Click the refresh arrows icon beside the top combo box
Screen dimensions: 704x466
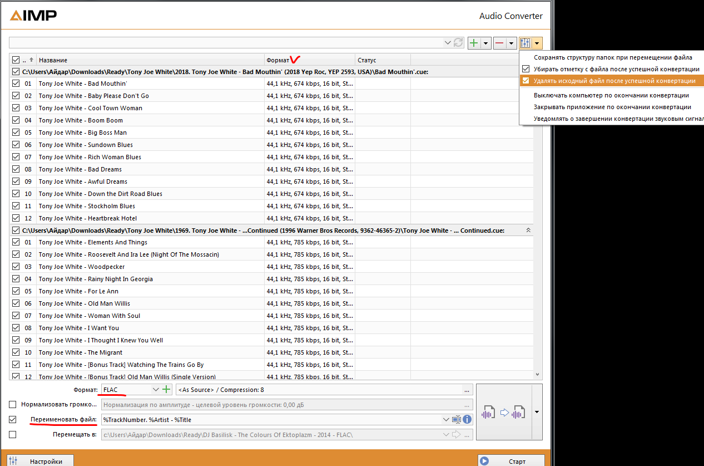click(x=458, y=43)
